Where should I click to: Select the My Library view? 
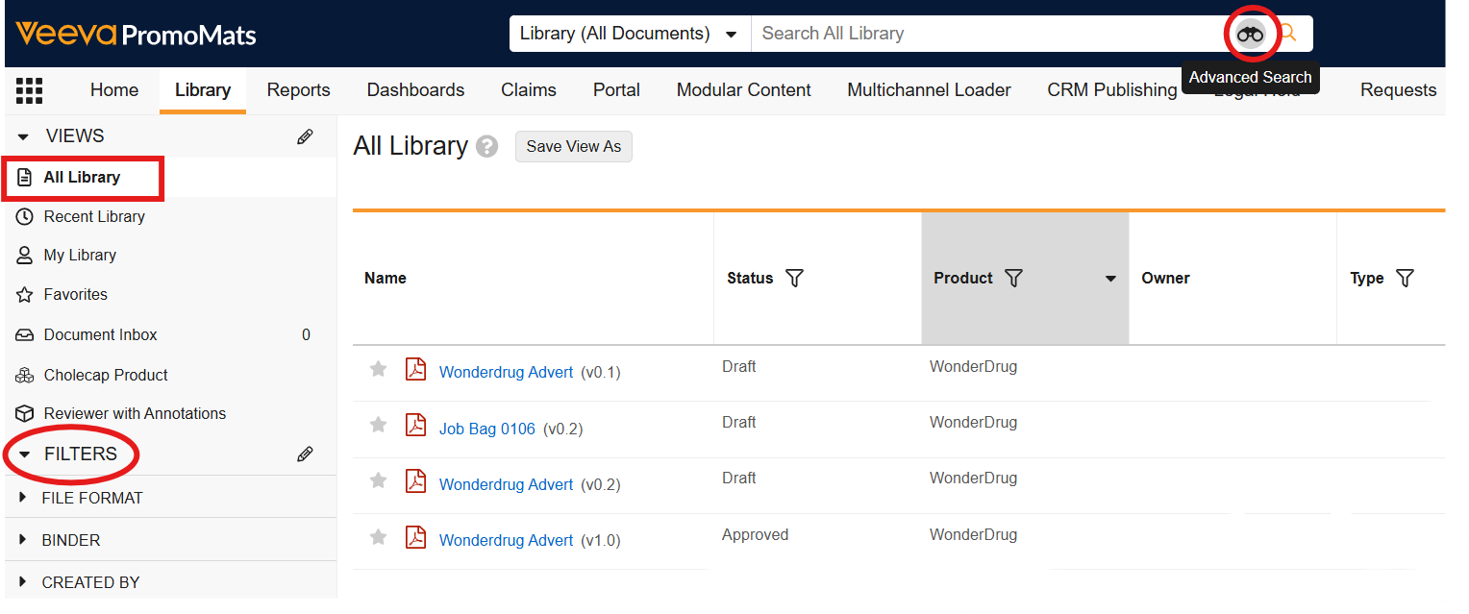click(80, 256)
